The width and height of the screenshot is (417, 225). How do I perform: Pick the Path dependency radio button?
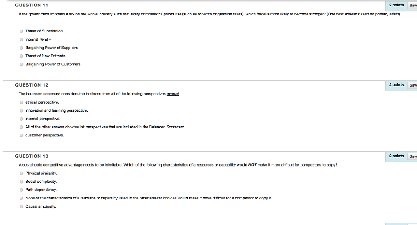pyautogui.click(x=21, y=190)
